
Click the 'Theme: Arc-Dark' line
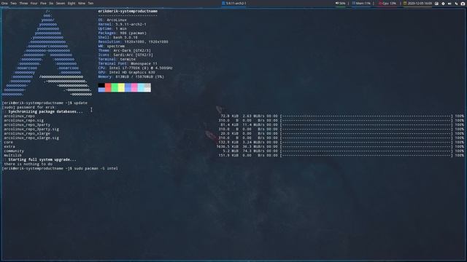[126, 50]
